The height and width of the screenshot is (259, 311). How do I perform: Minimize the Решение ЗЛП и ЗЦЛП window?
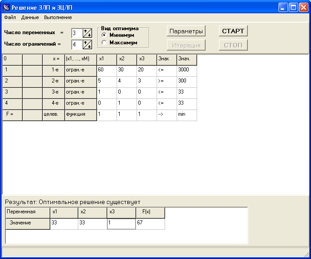click(283, 7)
